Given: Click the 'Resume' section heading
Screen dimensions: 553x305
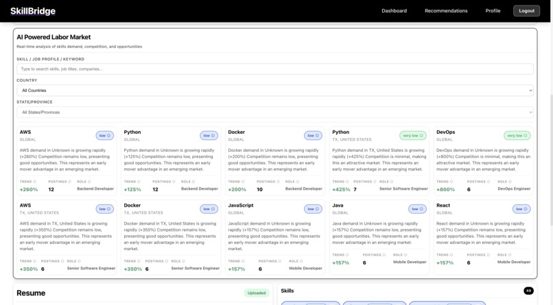Looking at the screenshot, I should point(31,293).
